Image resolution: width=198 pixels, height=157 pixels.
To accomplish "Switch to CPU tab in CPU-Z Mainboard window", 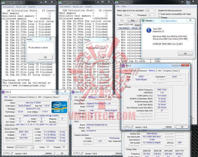I will (76, 97).
